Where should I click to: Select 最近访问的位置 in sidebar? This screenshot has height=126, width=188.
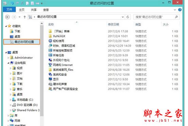pos(21,42)
